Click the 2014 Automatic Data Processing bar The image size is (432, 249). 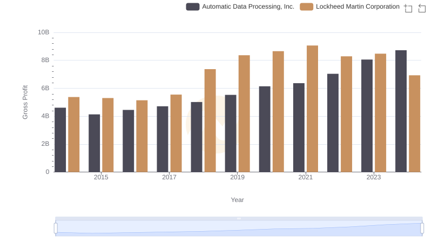pyautogui.click(x=60, y=140)
